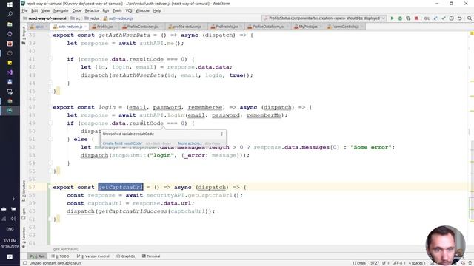The width and height of the screenshot is (474, 266).
Task: Open Windows Start menu
Action: pos(10,4)
